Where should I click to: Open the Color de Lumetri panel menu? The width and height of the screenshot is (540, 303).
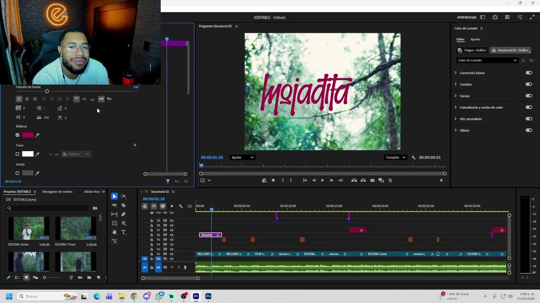[x=481, y=29]
